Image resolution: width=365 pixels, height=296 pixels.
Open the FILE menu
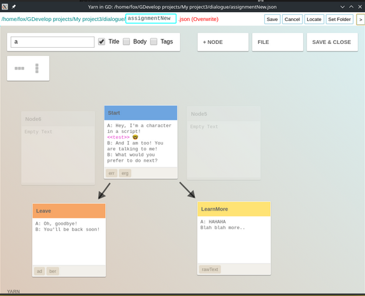click(278, 42)
